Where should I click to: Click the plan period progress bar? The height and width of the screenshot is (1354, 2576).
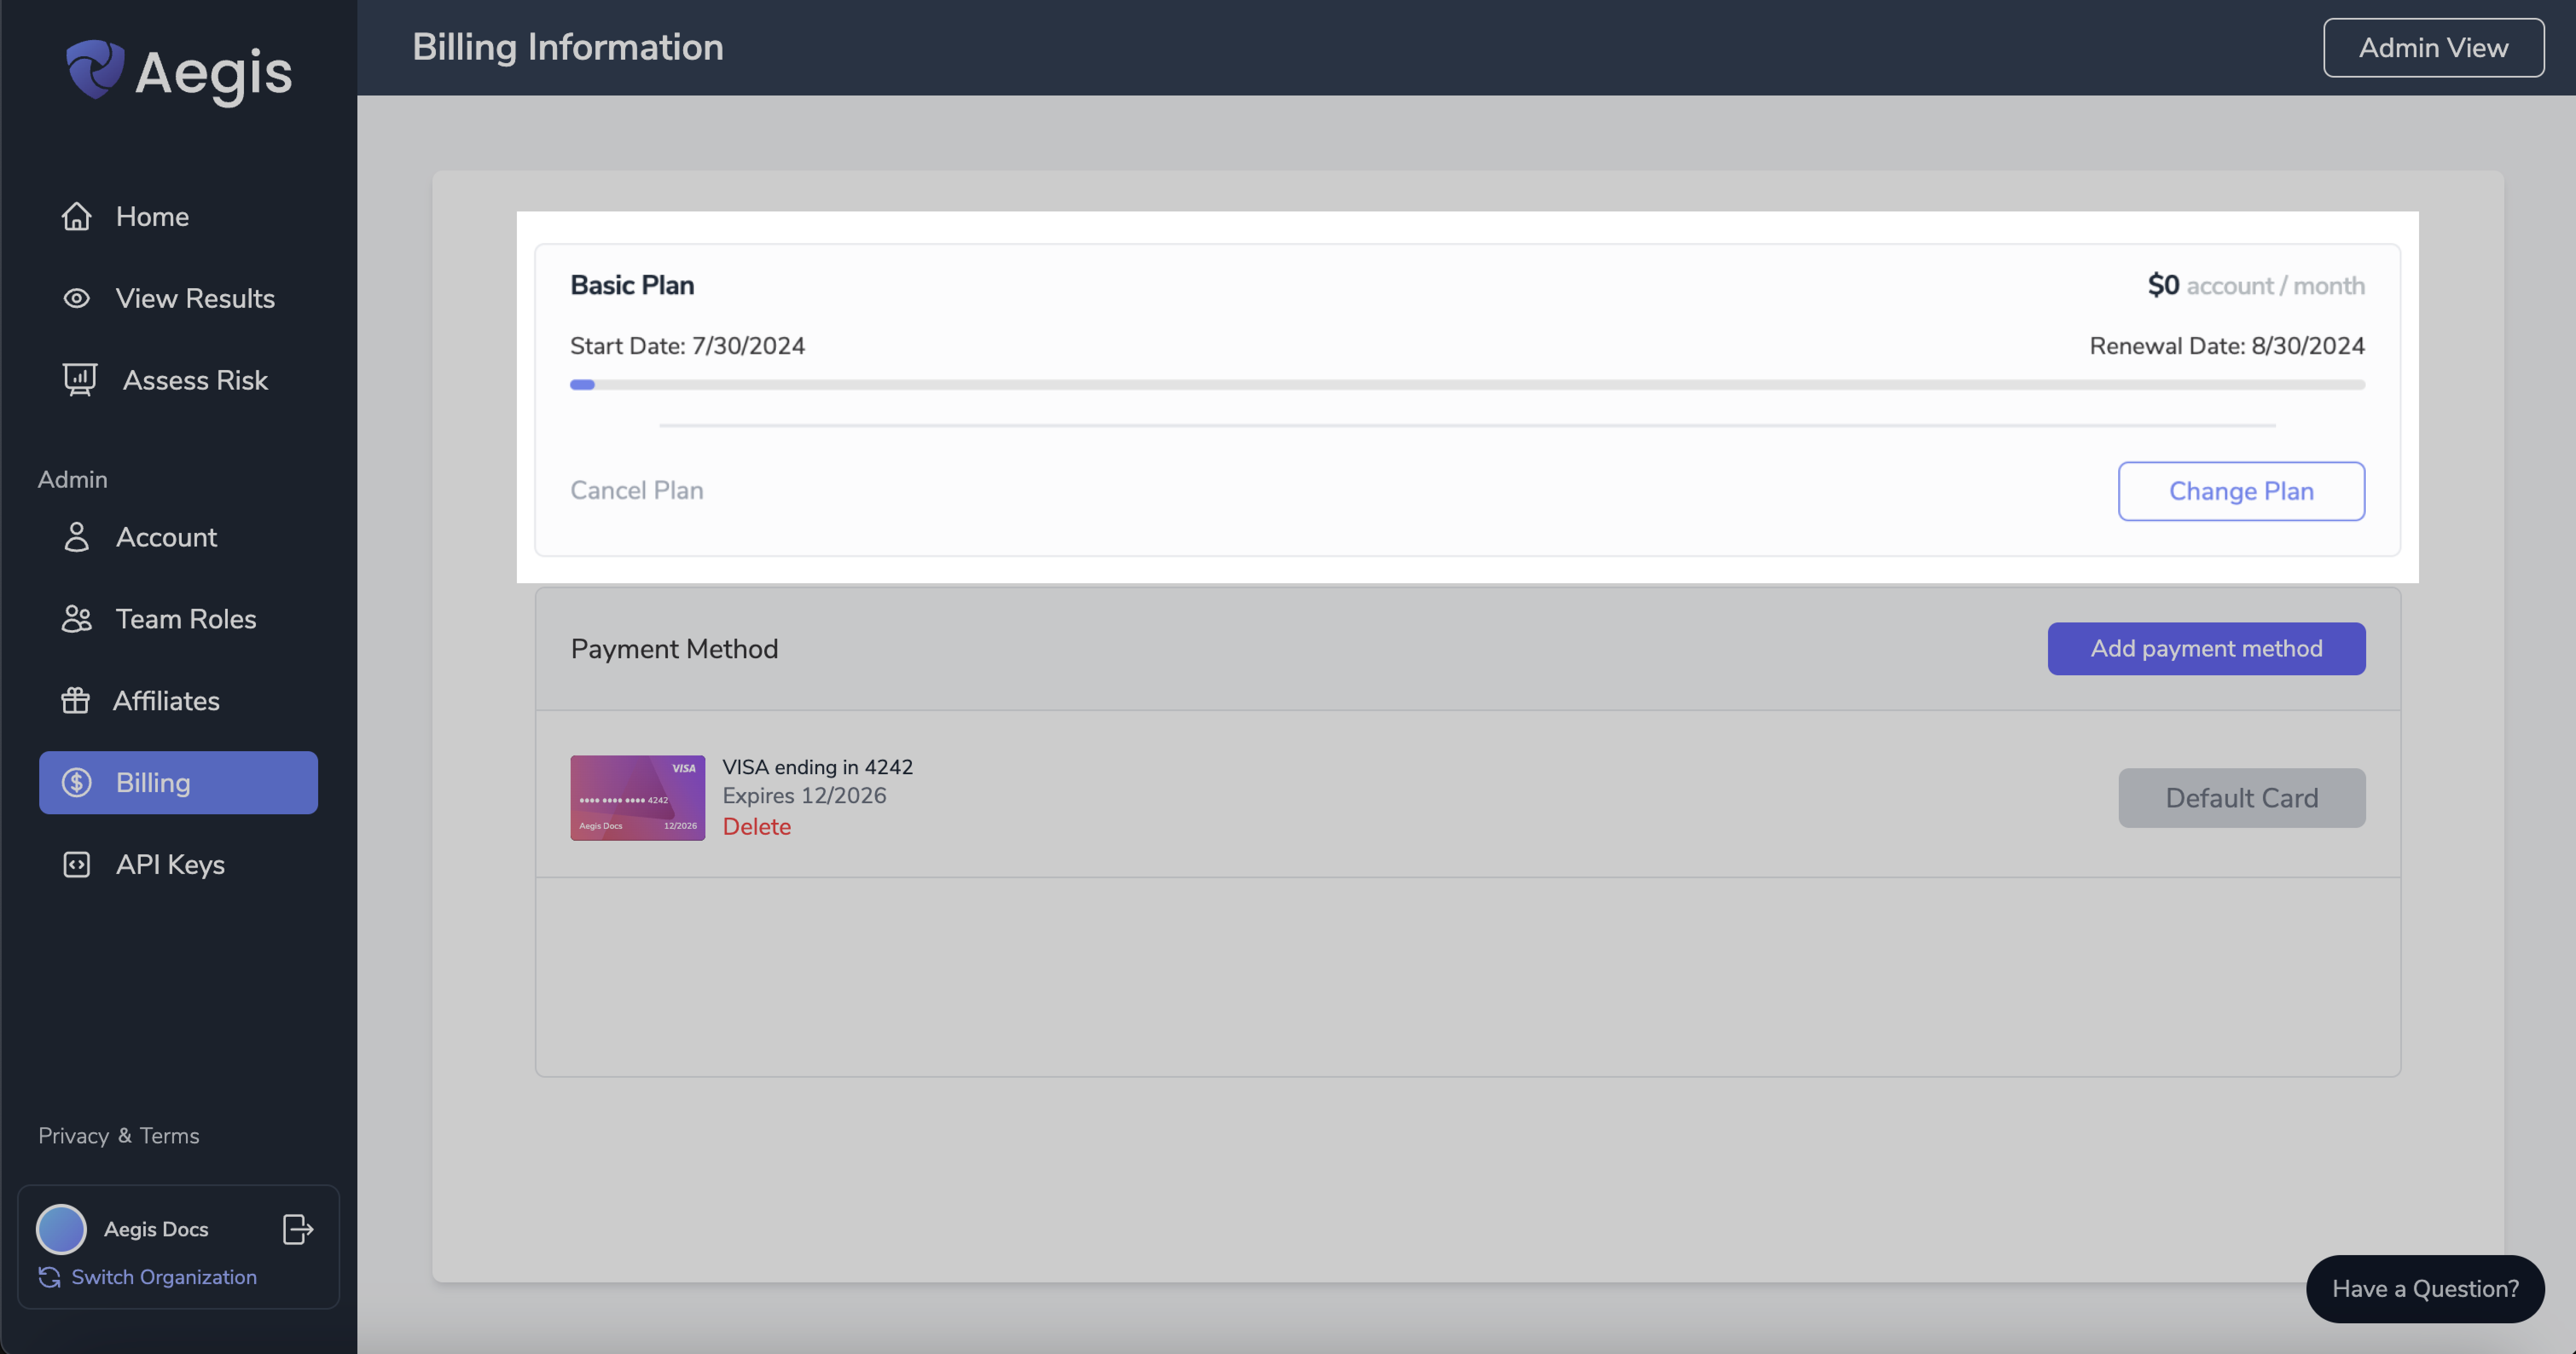click(x=1467, y=385)
